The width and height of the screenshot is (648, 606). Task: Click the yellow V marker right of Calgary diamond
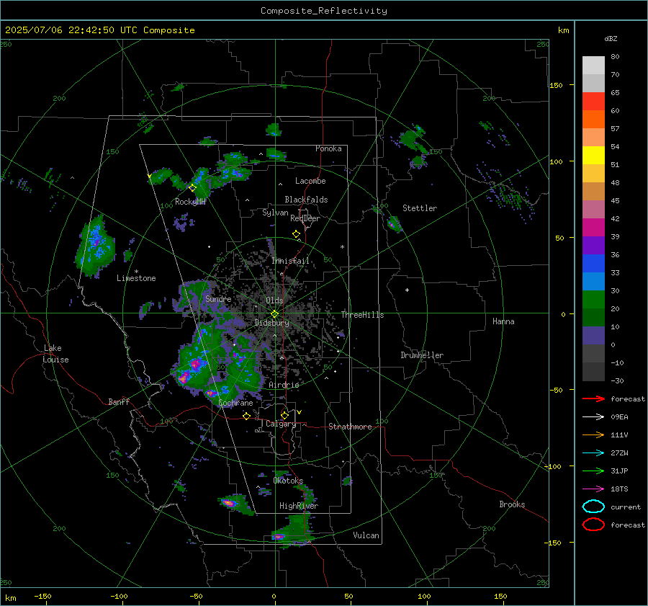point(299,412)
